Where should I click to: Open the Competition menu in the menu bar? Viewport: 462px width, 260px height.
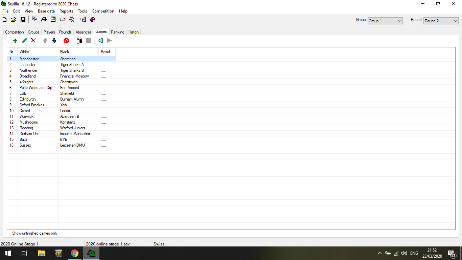click(103, 11)
